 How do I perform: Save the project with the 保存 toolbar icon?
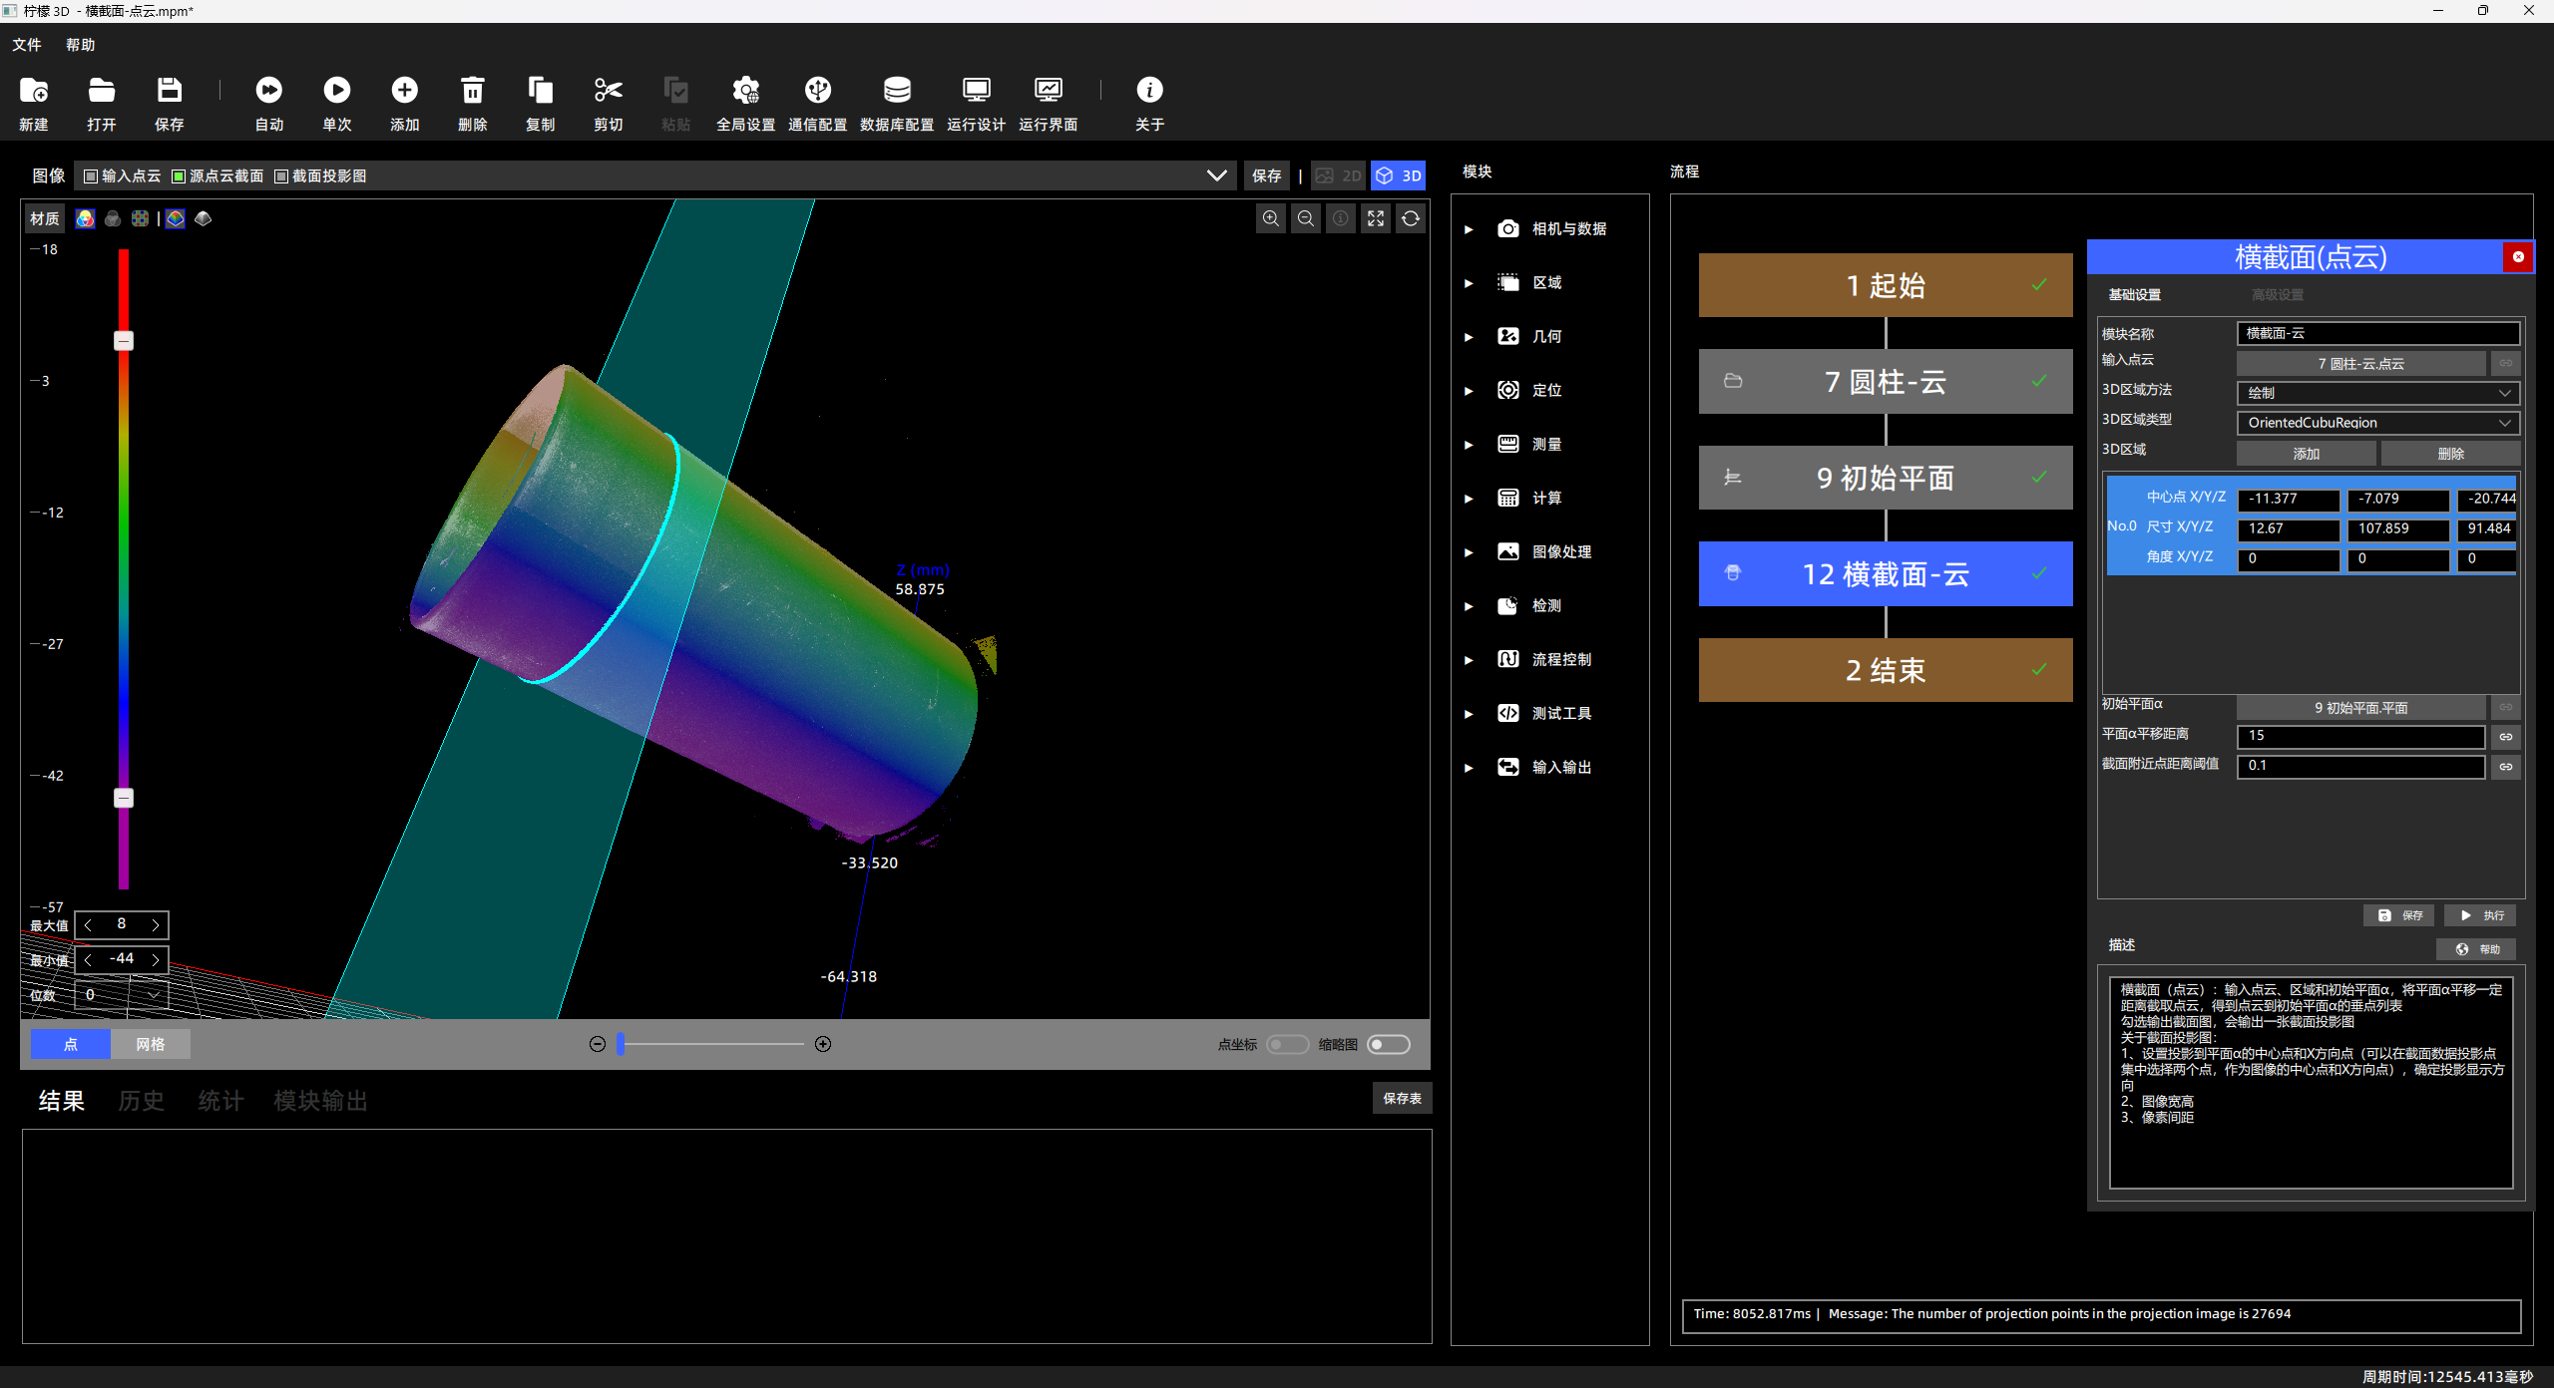click(x=170, y=91)
